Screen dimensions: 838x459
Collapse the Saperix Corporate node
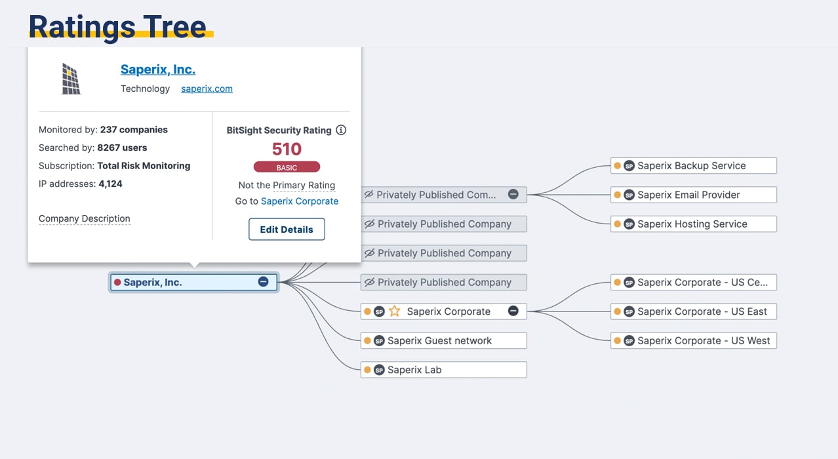point(513,311)
